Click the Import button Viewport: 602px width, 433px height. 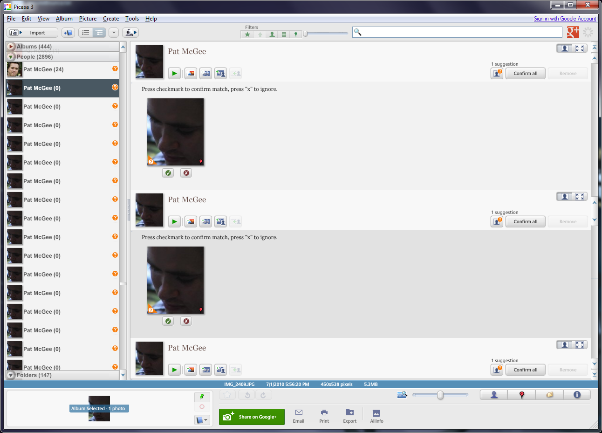pos(33,33)
